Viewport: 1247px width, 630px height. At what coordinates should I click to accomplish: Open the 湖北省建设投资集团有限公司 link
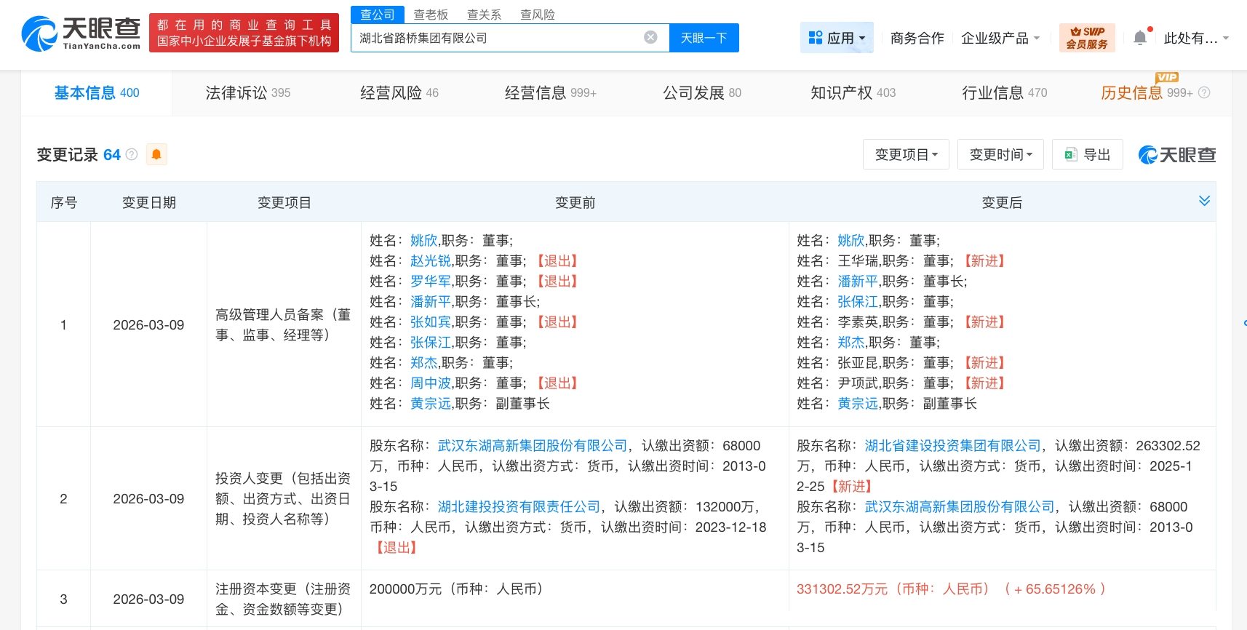pos(953,445)
